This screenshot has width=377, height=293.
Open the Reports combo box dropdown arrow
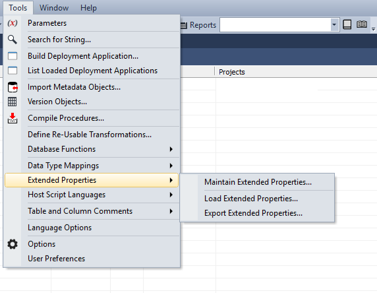pyautogui.click(x=334, y=24)
